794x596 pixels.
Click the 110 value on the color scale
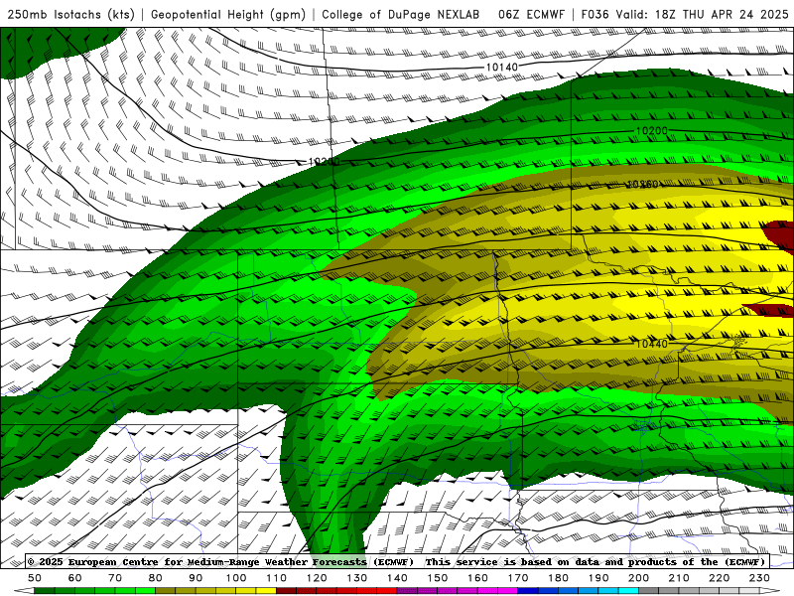pyautogui.click(x=277, y=578)
